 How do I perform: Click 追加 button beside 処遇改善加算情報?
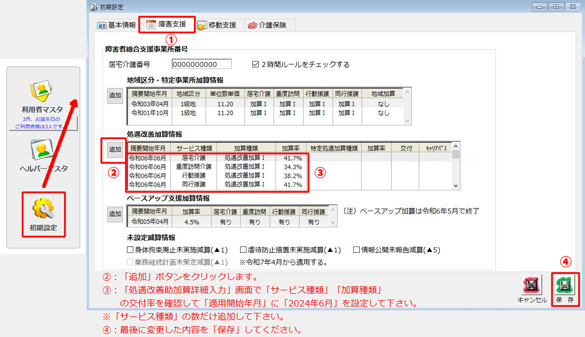pyautogui.click(x=115, y=150)
